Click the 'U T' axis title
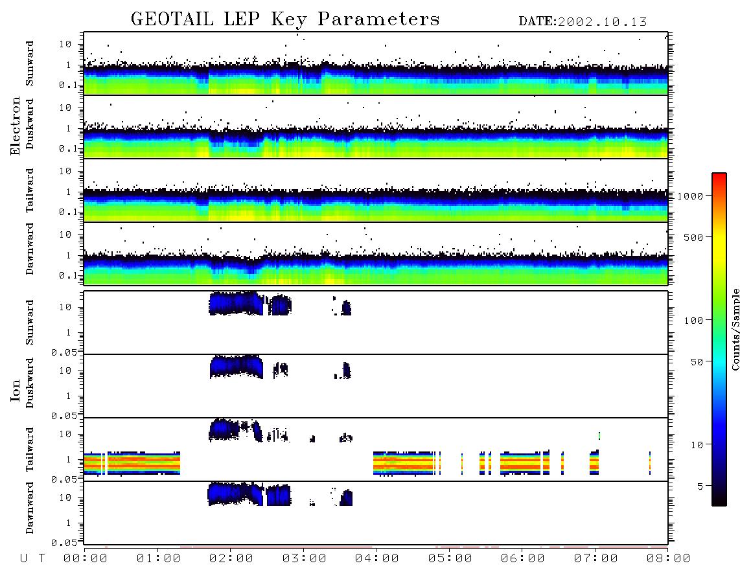This screenshot has width=740, height=570. point(32,559)
